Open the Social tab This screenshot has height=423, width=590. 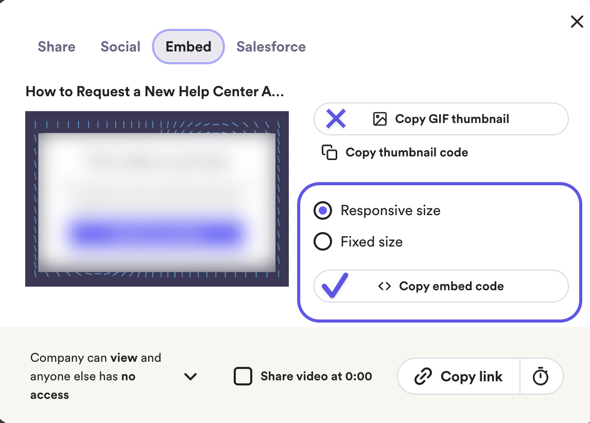pos(120,47)
